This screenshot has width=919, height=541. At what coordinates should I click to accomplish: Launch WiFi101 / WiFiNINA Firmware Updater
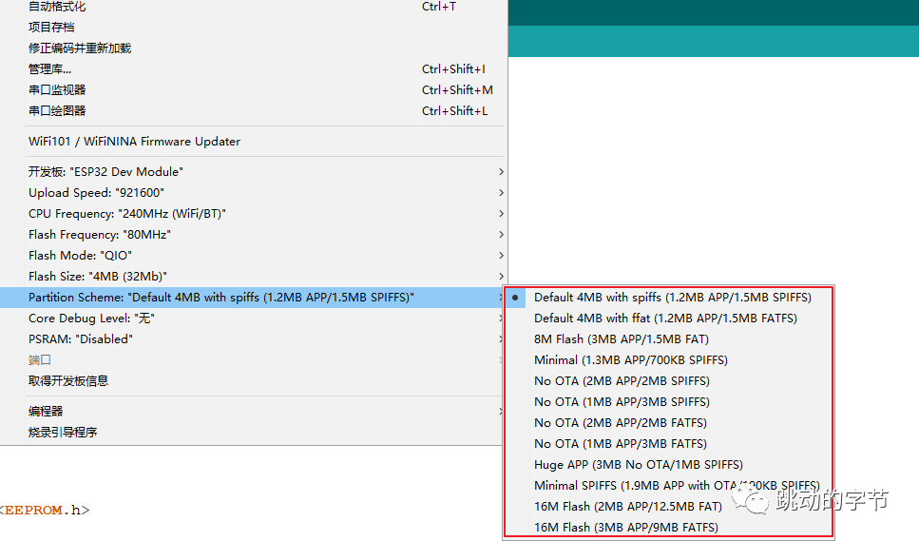(253, 142)
